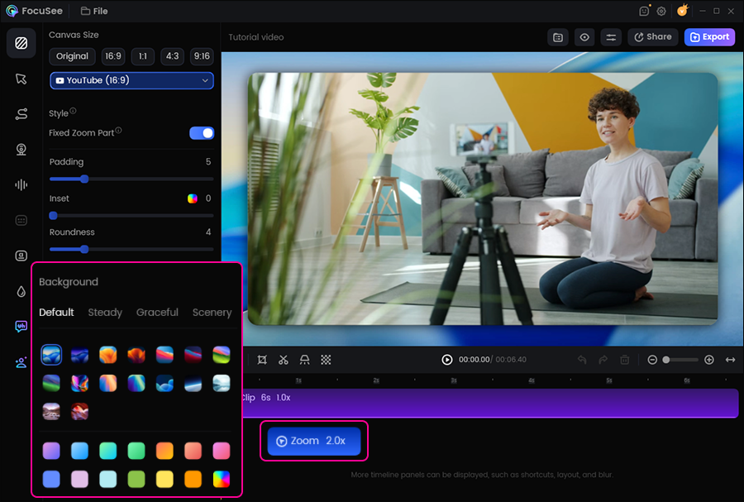
Task: Switch to the Scenery background tab
Action: tap(212, 313)
